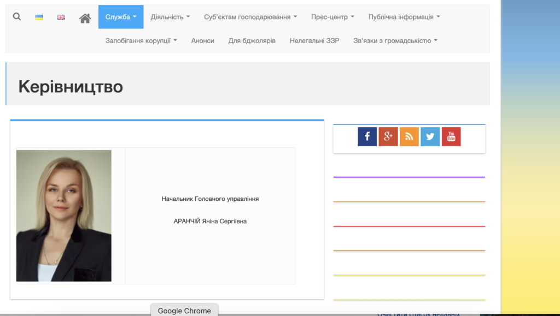560x316 pixels.
Task: Open Суб'єктам господарювання dropdown
Action: [250, 17]
